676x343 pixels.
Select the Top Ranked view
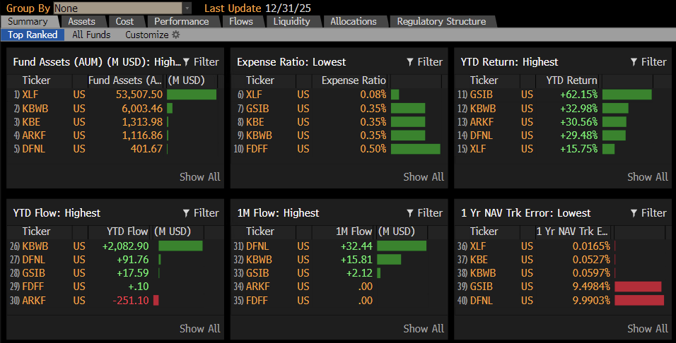(x=33, y=35)
